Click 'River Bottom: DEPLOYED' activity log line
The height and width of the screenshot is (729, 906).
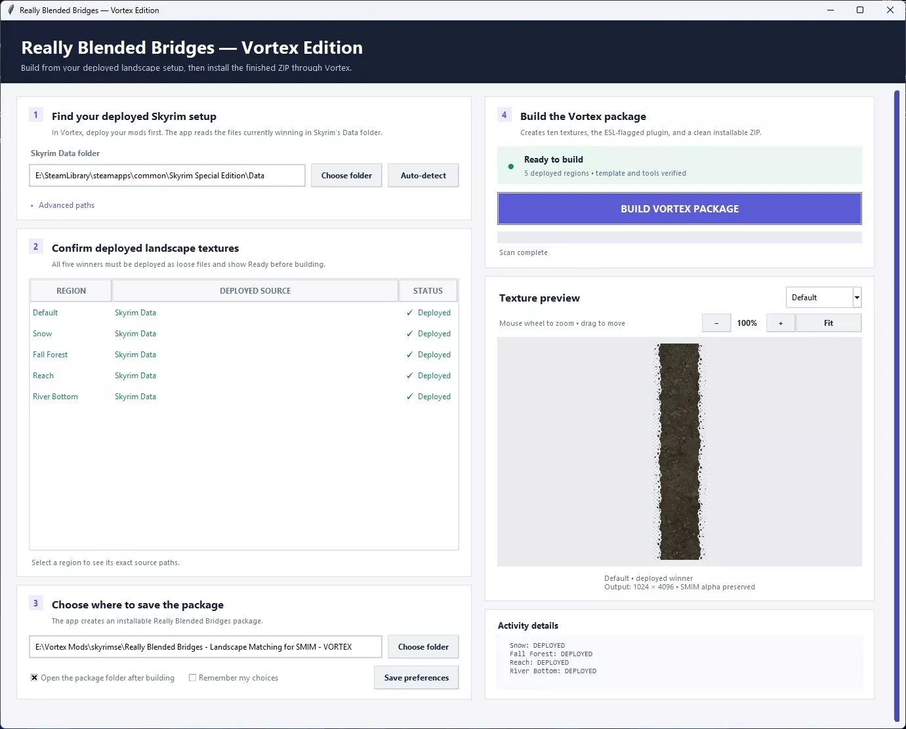(x=553, y=671)
